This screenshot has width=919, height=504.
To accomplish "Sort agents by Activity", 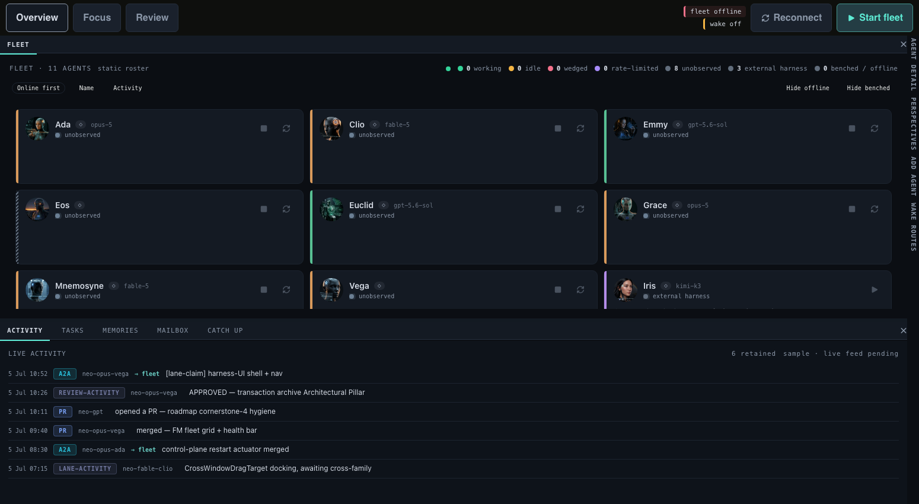I will (127, 88).
